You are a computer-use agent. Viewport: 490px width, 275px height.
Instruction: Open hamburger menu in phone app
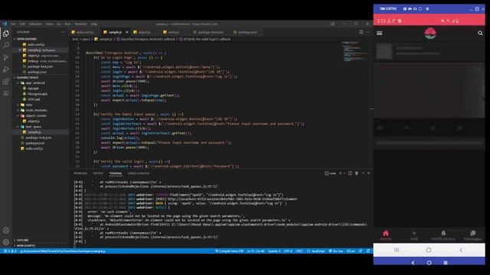(380, 33)
